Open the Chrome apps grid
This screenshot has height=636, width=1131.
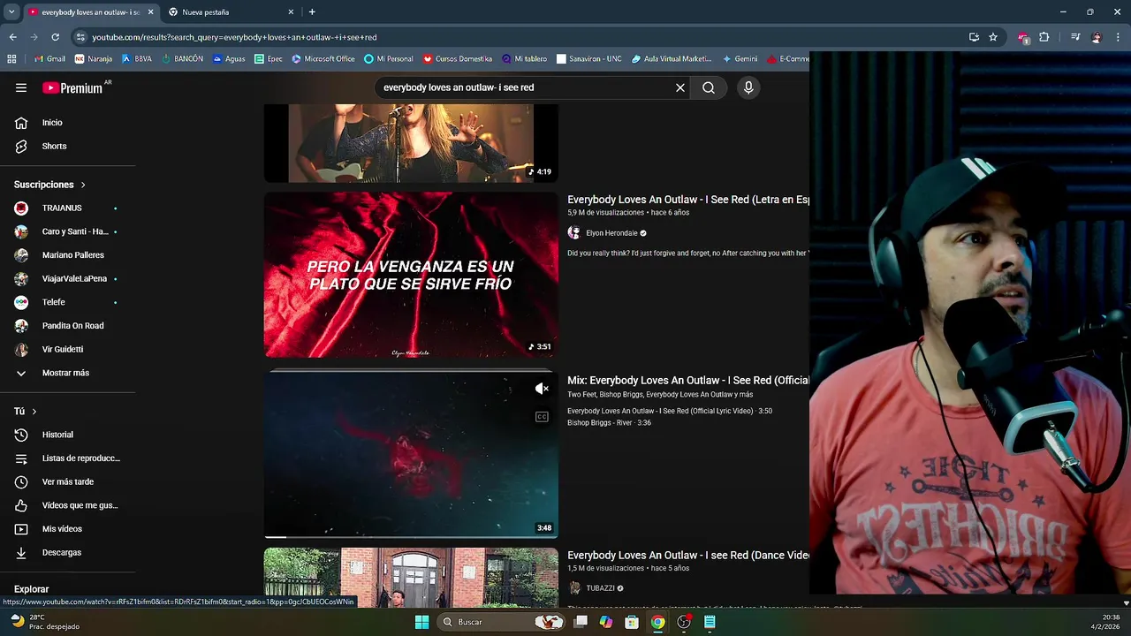coord(11,59)
